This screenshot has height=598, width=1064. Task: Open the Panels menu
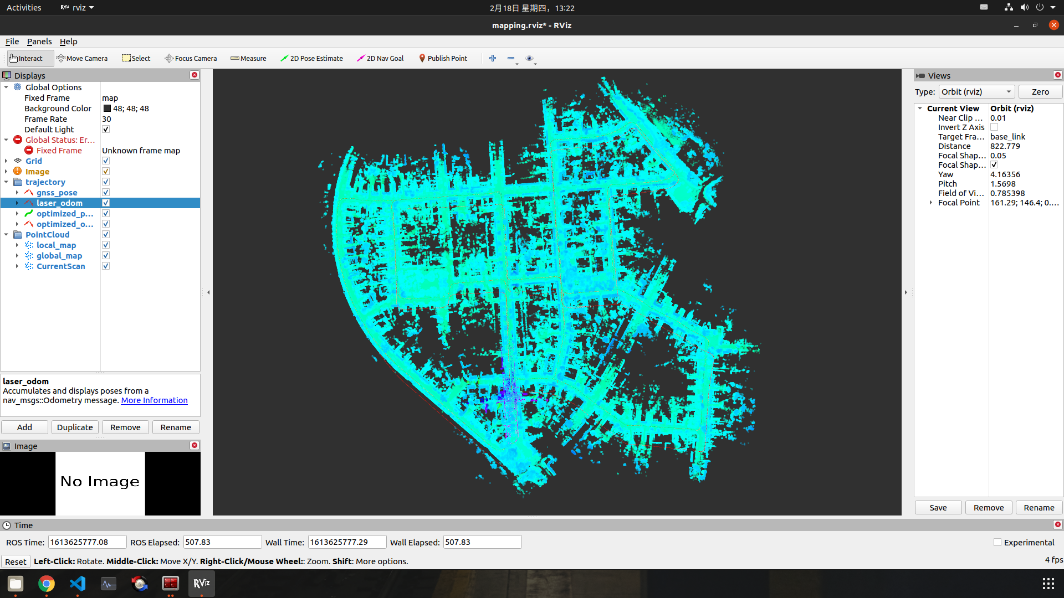[x=39, y=42]
